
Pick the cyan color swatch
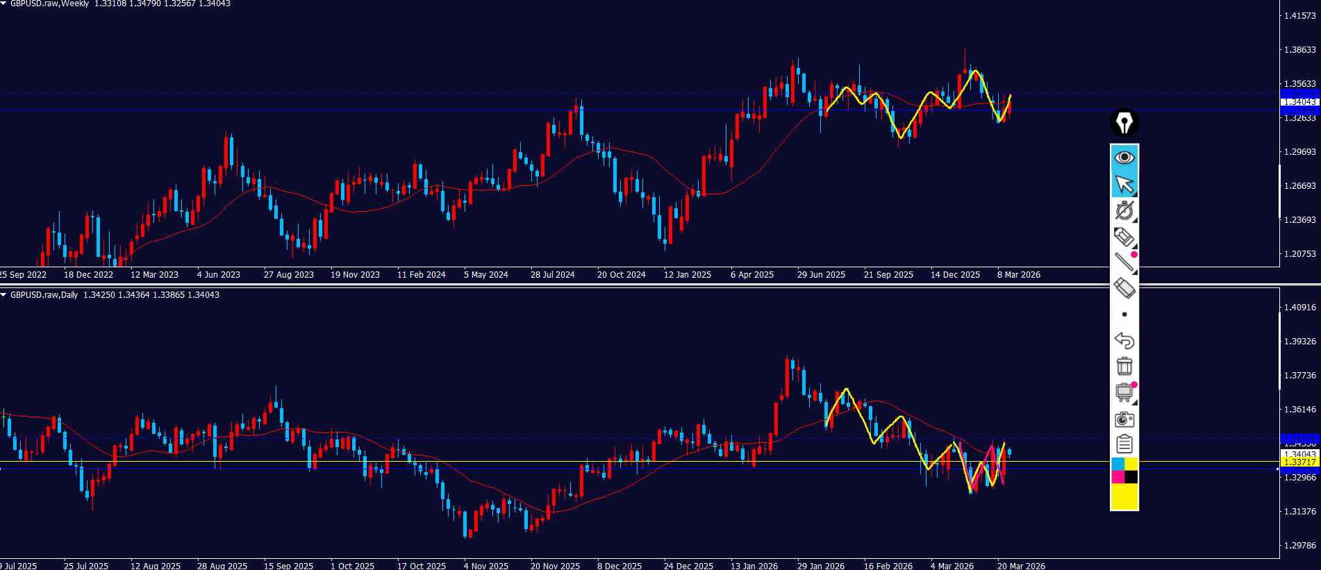point(1118,464)
